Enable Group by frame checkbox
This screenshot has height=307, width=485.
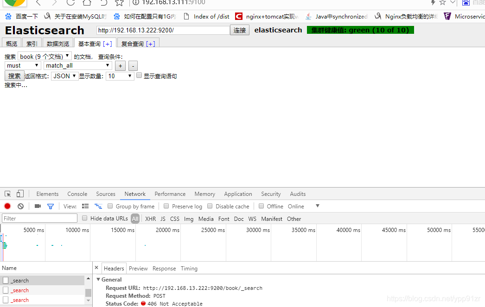tap(110, 206)
